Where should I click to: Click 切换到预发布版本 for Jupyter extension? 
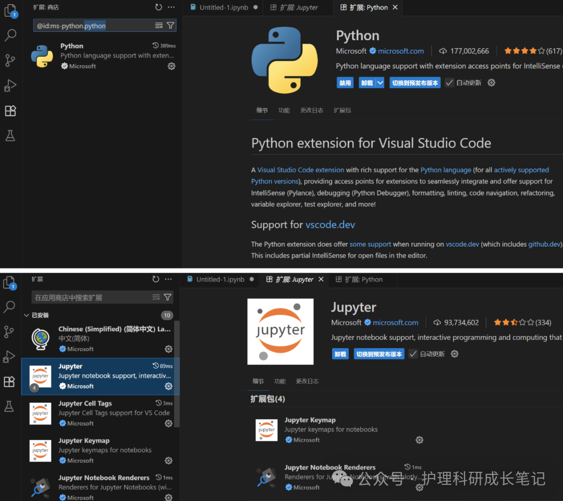click(379, 354)
